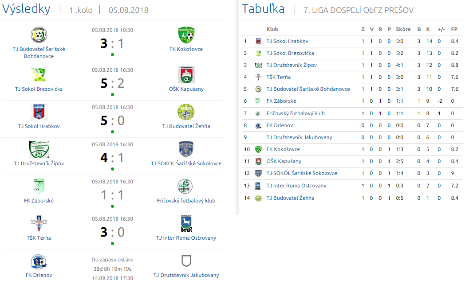
Task: Click the FP column header
Action: click(454, 29)
